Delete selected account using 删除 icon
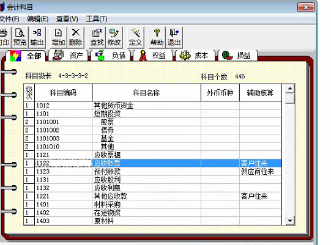The width and height of the screenshot is (331, 245). pyautogui.click(x=75, y=37)
